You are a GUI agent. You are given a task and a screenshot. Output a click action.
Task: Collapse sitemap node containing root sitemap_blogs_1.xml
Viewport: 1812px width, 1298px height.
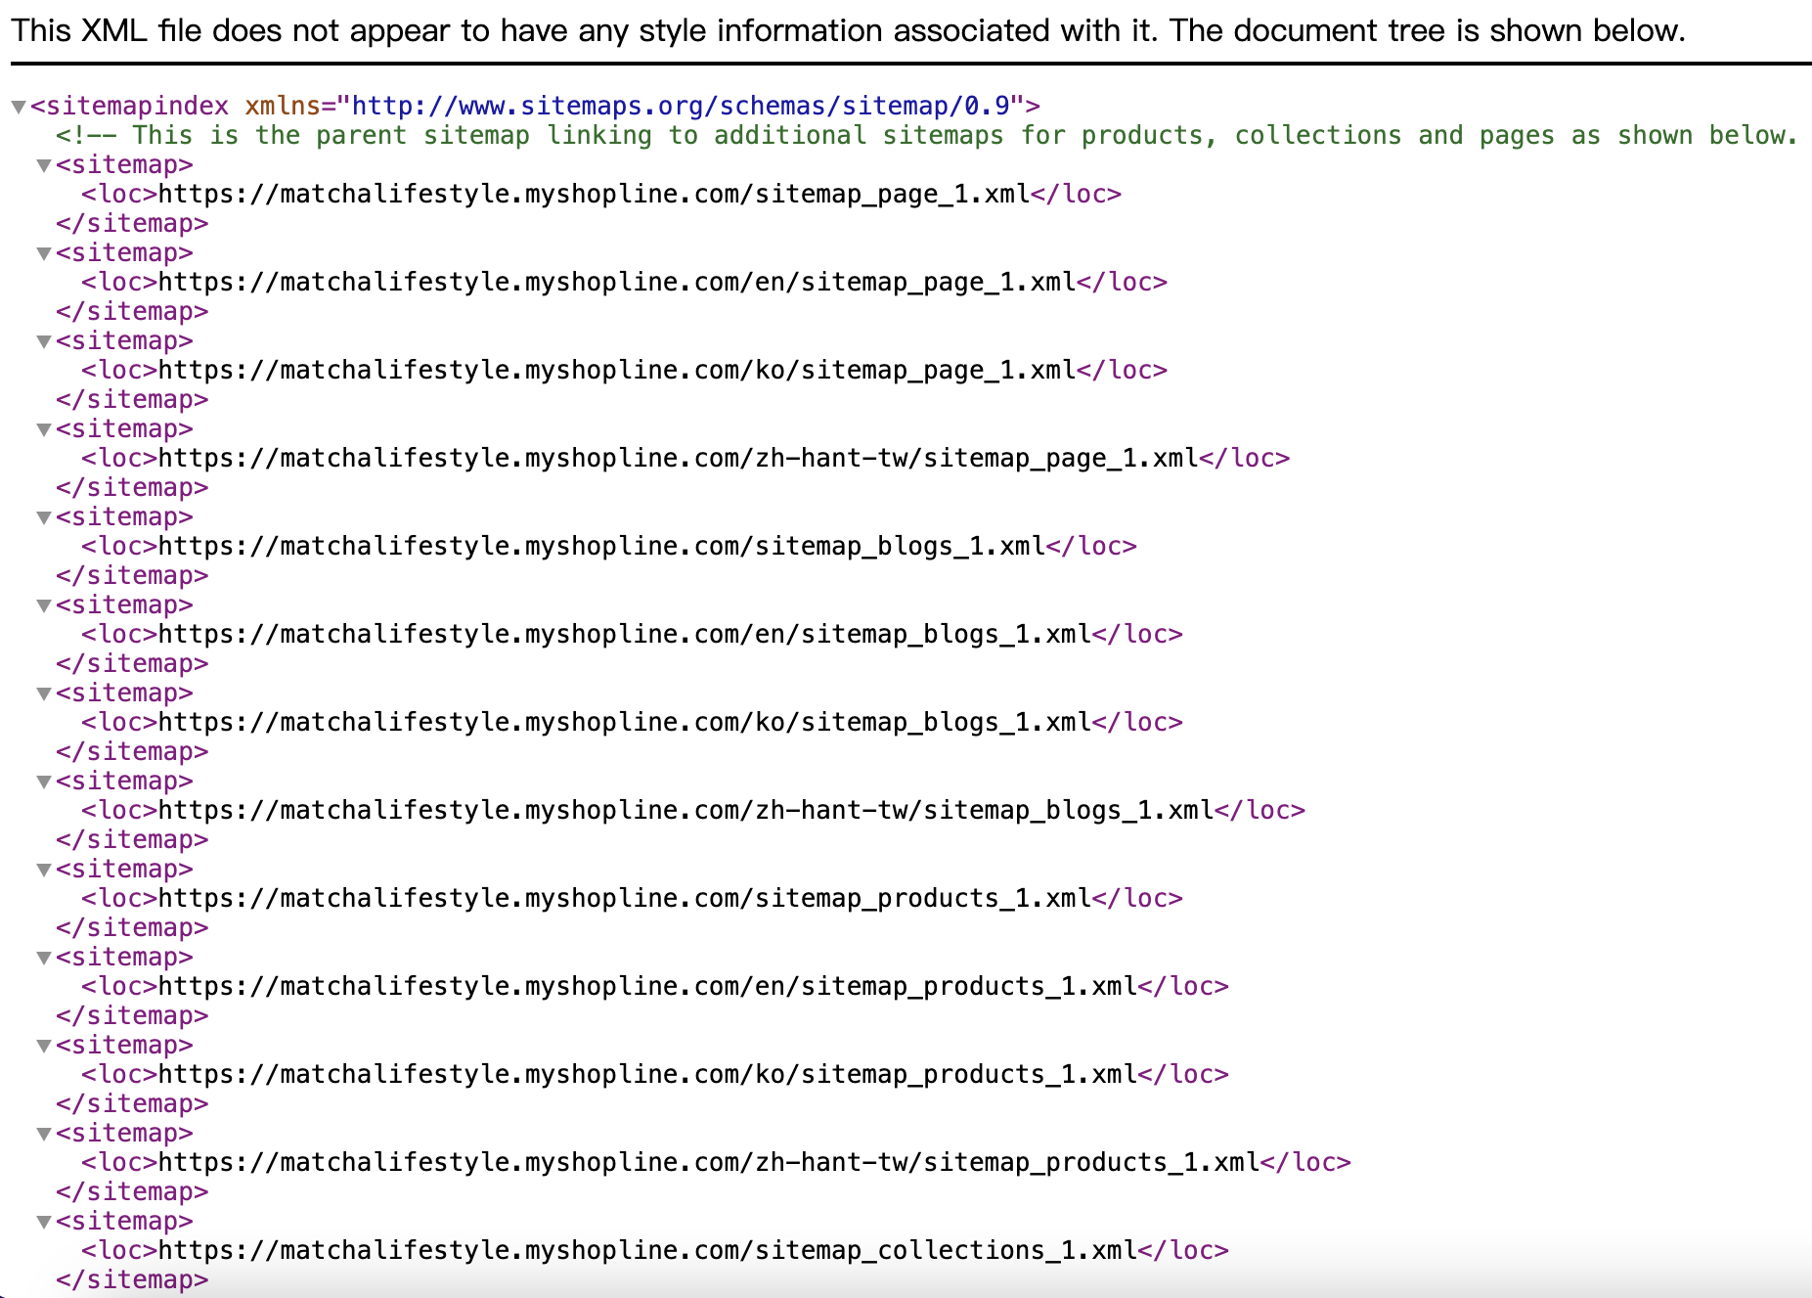click(x=44, y=517)
